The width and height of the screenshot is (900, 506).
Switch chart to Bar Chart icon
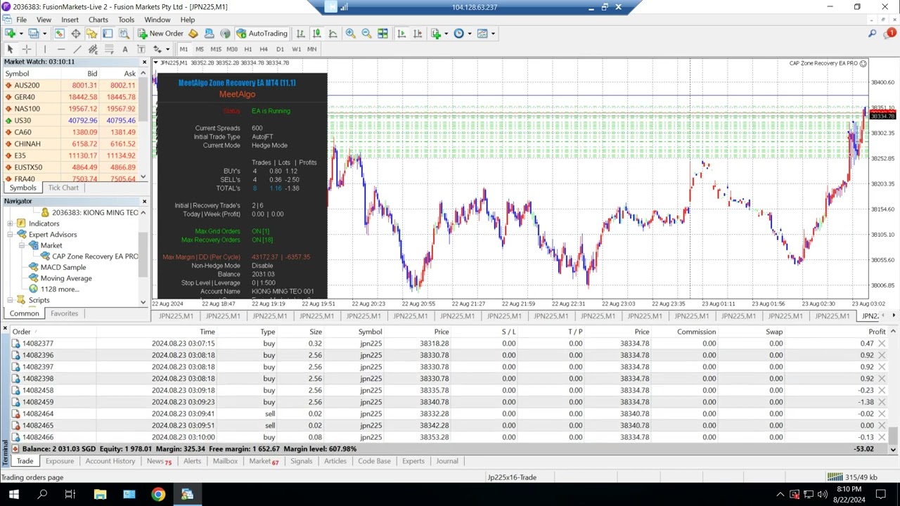pyautogui.click(x=300, y=33)
